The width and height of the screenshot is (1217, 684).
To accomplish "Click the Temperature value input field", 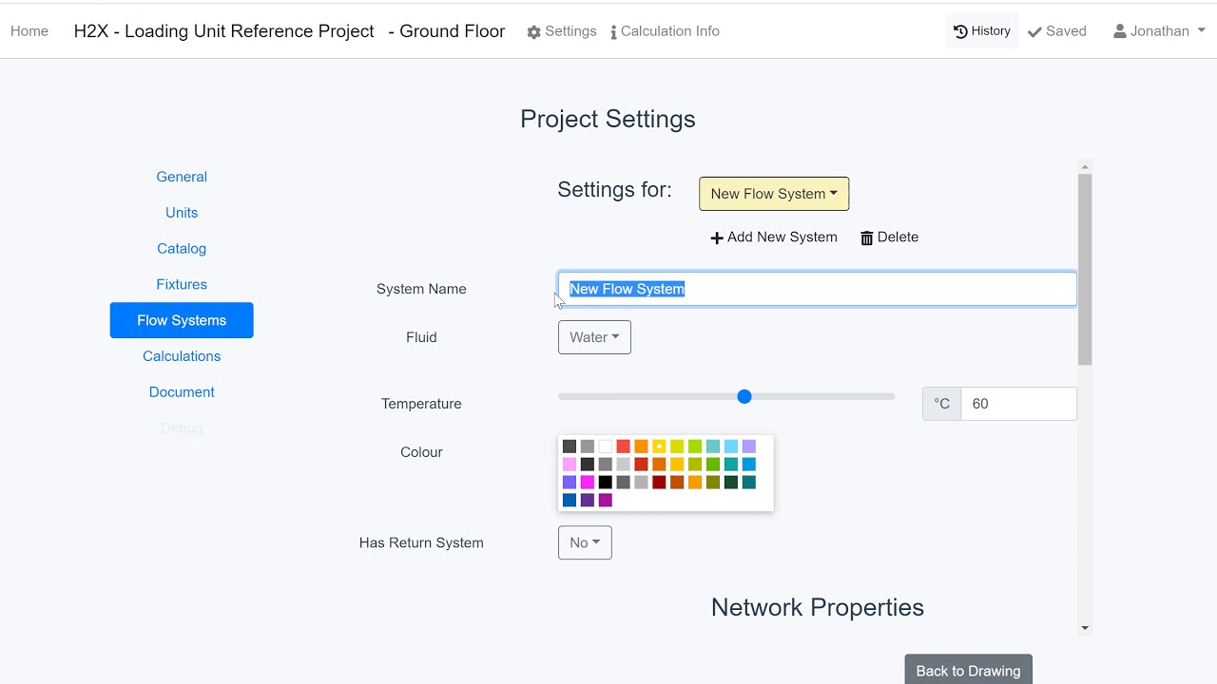I will coord(1018,404).
